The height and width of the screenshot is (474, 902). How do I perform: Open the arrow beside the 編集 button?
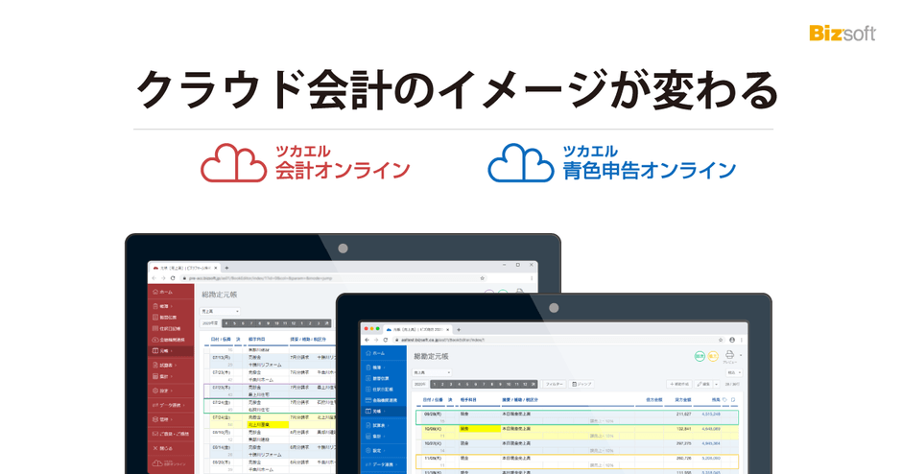coord(716,384)
